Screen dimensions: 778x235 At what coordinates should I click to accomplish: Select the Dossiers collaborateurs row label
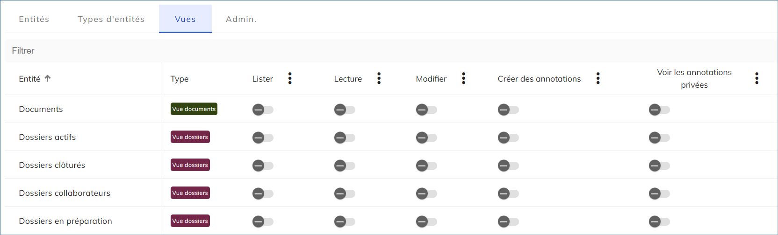point(65,193)
